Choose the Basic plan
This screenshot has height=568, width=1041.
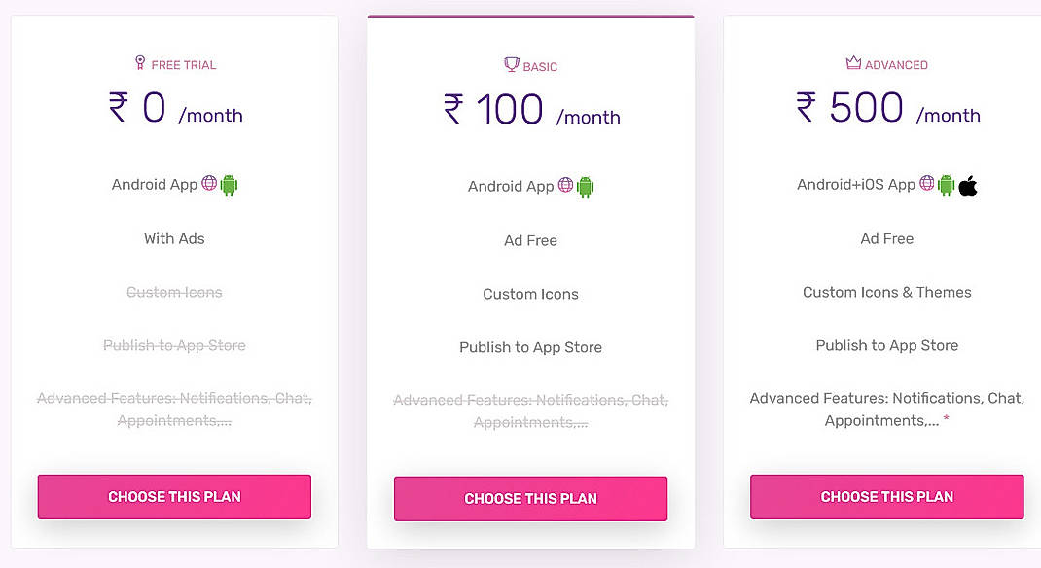pos(530,498)
